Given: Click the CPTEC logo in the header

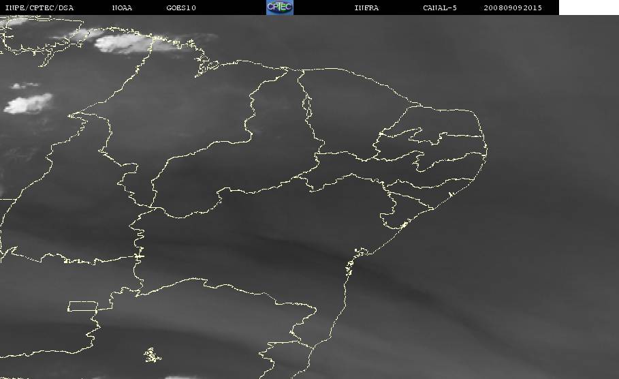Looking at the screenshot, I should point(279,7).
